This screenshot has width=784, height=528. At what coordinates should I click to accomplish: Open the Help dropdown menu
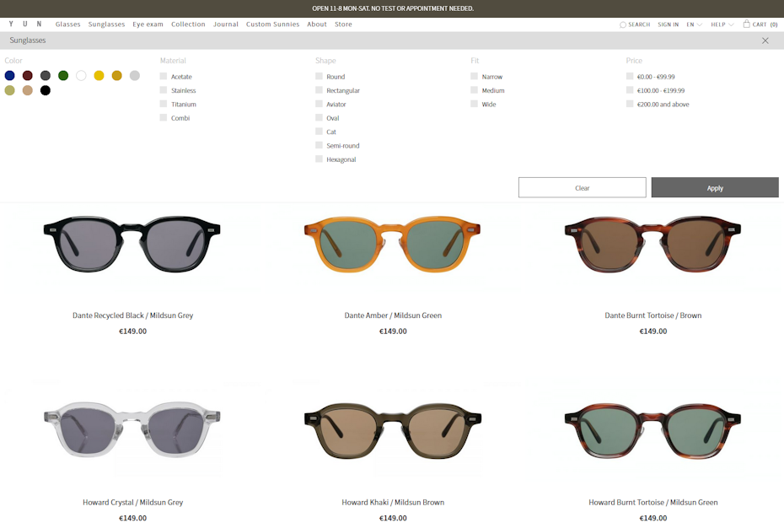click(722, 24)
